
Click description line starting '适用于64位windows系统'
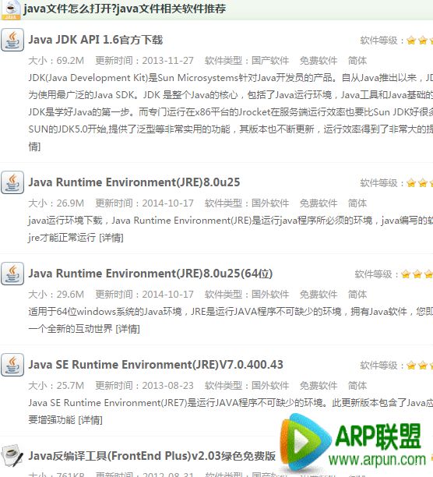point(231,312)
